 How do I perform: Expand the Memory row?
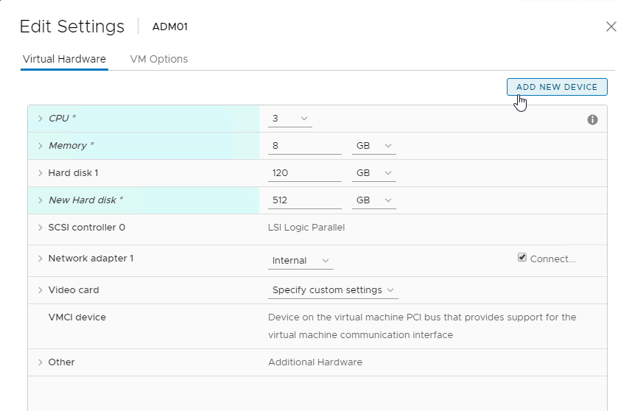coord(41,145)
